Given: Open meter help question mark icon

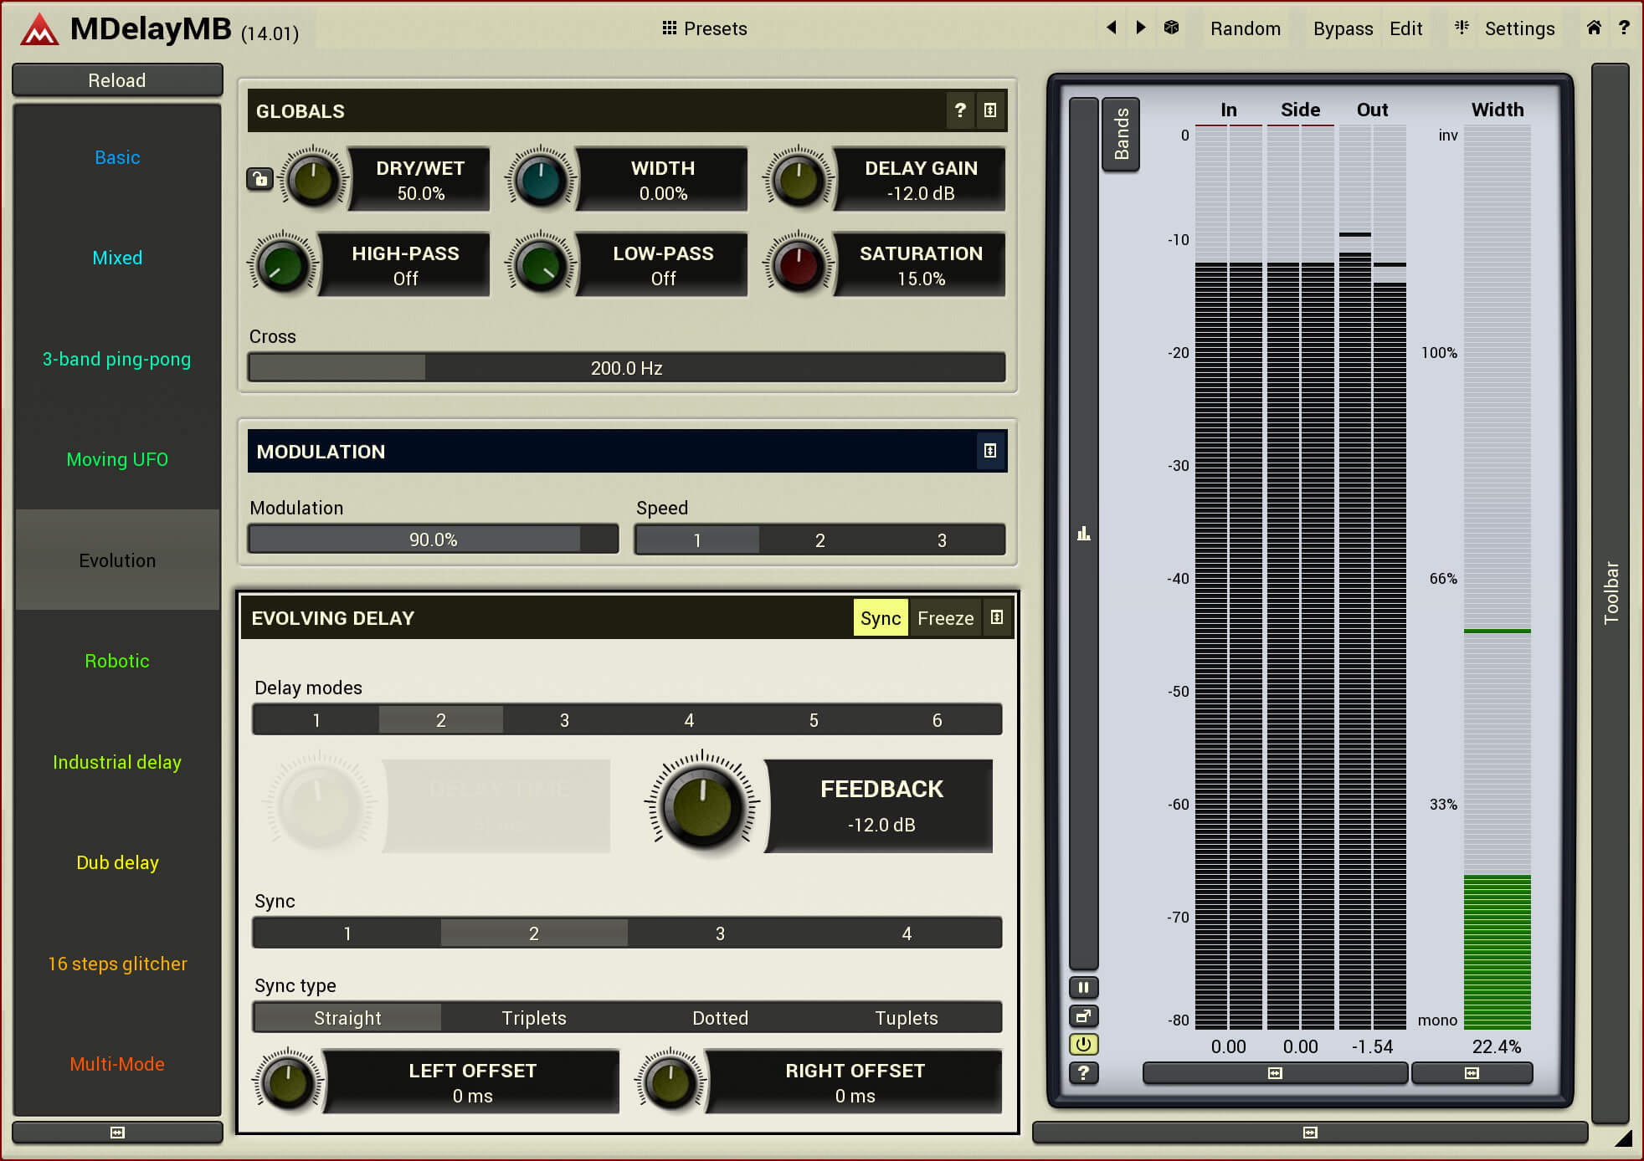Looking at the screenshot, I should [x=1083, y=1072].
